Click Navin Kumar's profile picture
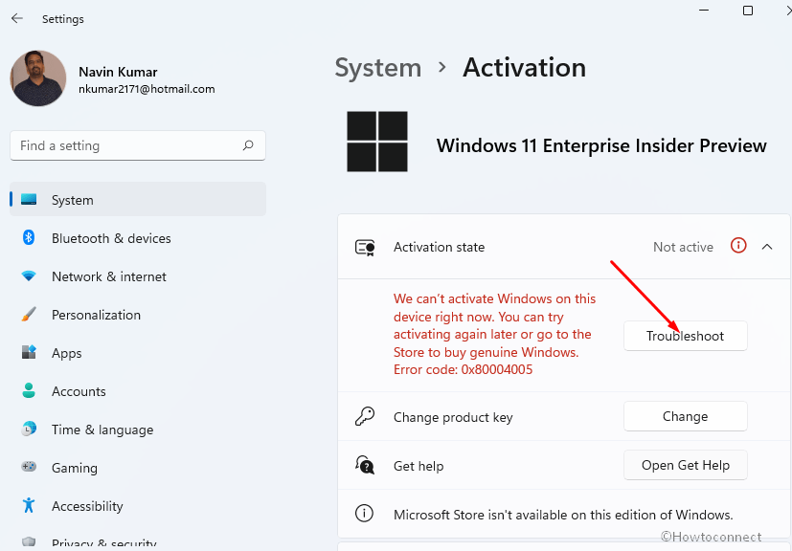The width and height of the screenshot is (792, 551). [x=38, y=78]
